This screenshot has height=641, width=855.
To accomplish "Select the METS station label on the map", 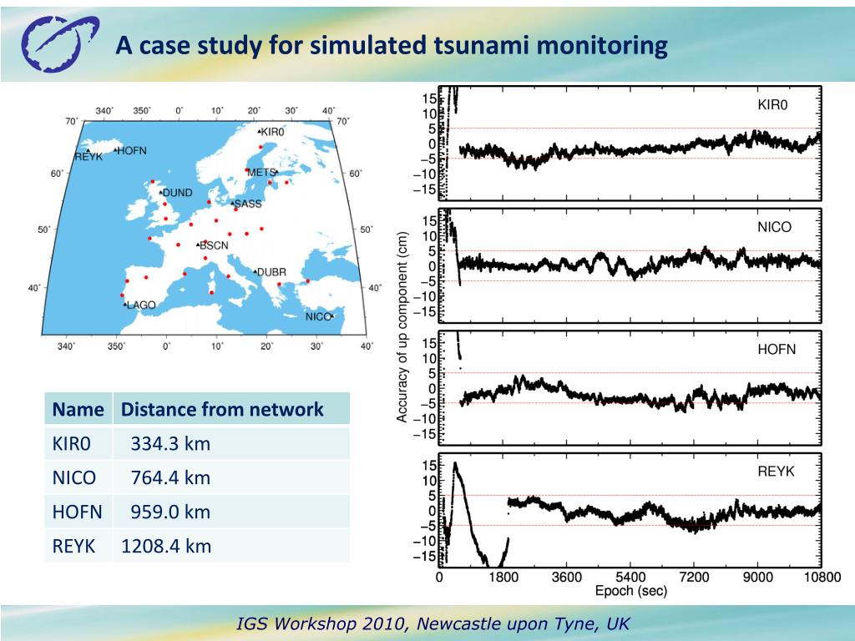I will [261, 172].
